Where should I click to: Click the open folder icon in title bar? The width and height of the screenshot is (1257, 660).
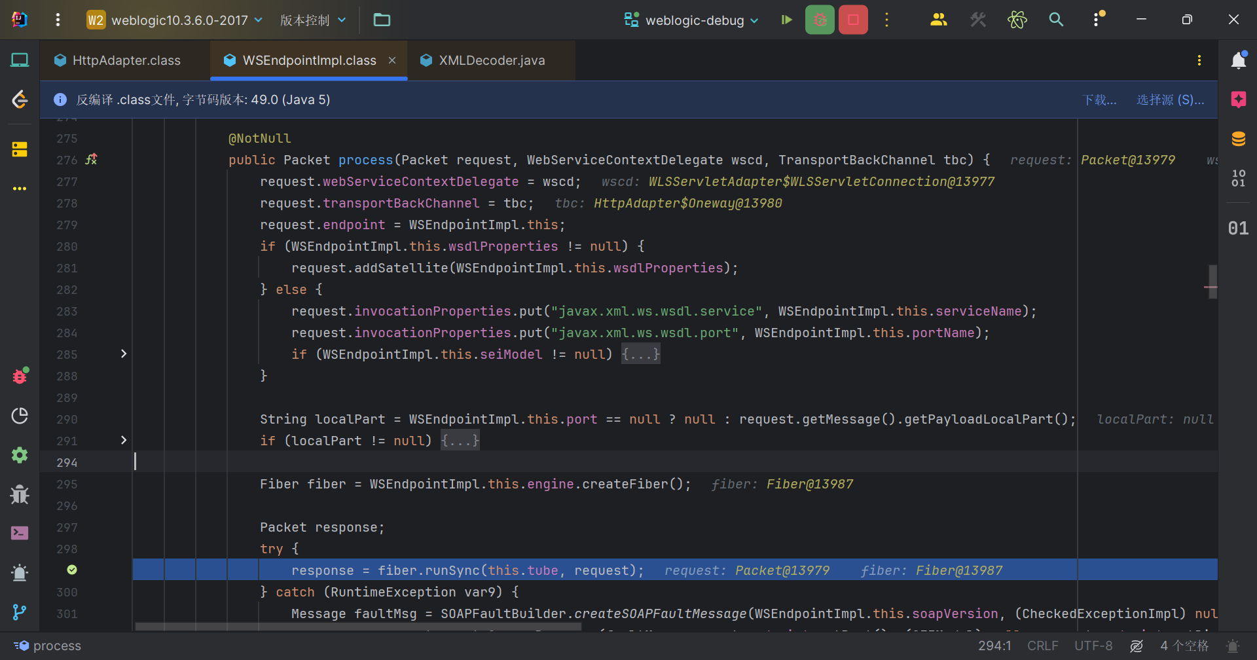coord(382,20)
